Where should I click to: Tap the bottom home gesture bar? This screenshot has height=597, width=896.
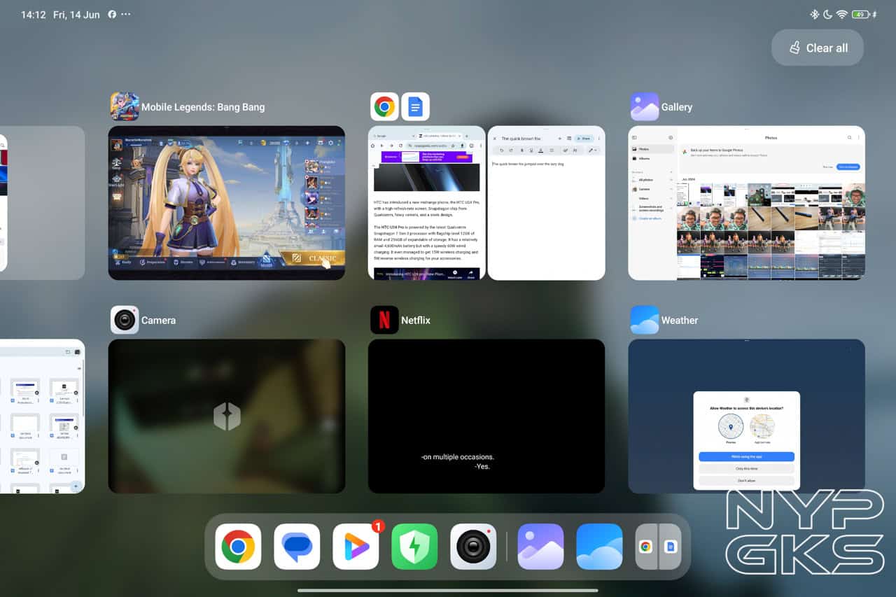(x=448, y=590)
